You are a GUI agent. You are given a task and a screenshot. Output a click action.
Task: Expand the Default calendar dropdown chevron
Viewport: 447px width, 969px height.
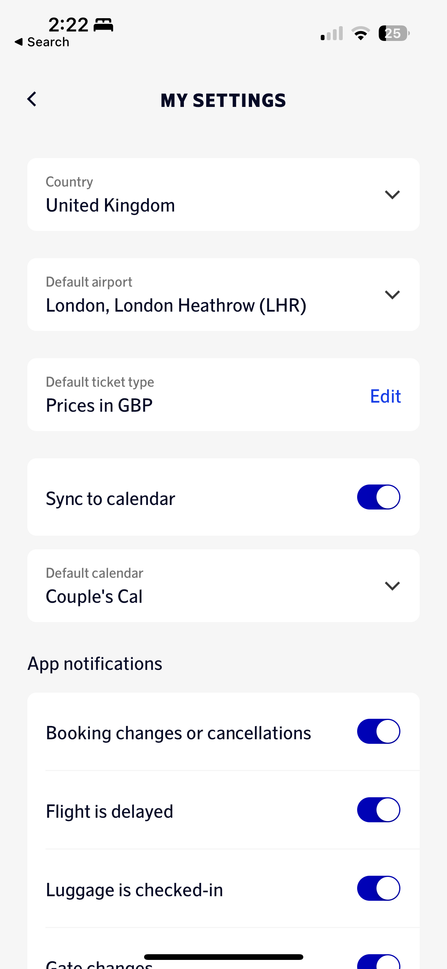point(392,586)
